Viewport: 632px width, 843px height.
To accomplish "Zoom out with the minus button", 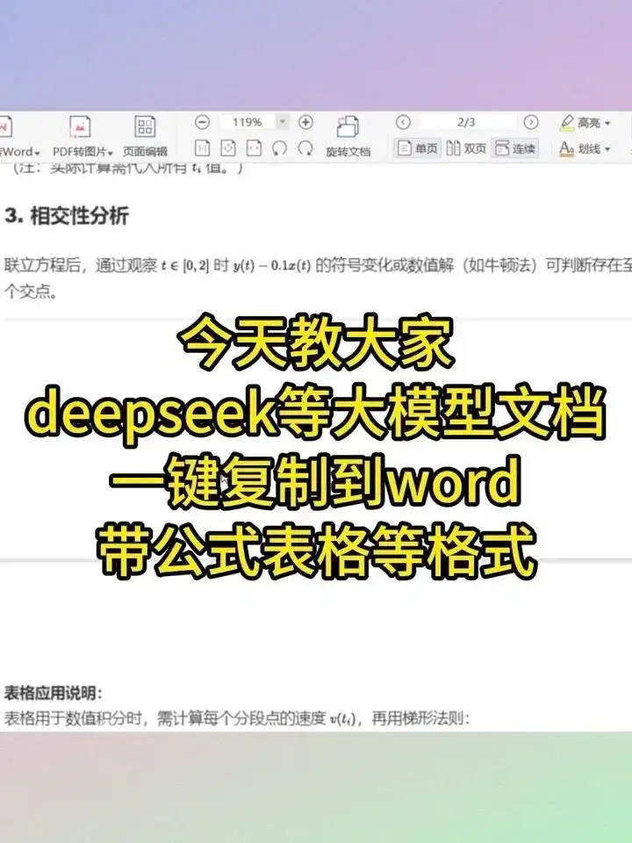I will (x=202, y=122).
